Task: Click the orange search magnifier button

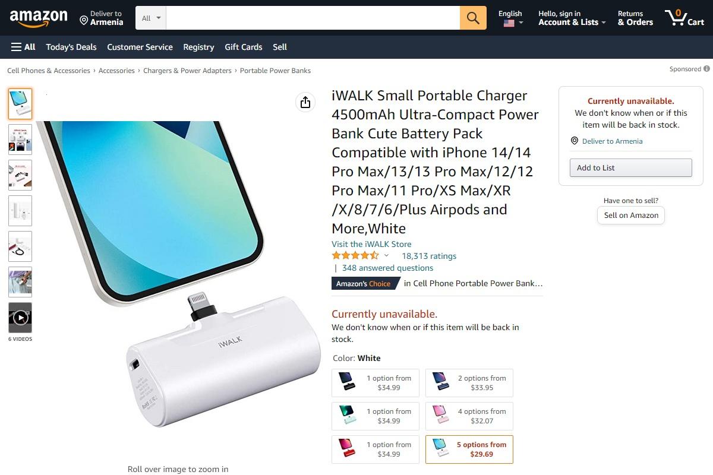Action: [473, 18]
